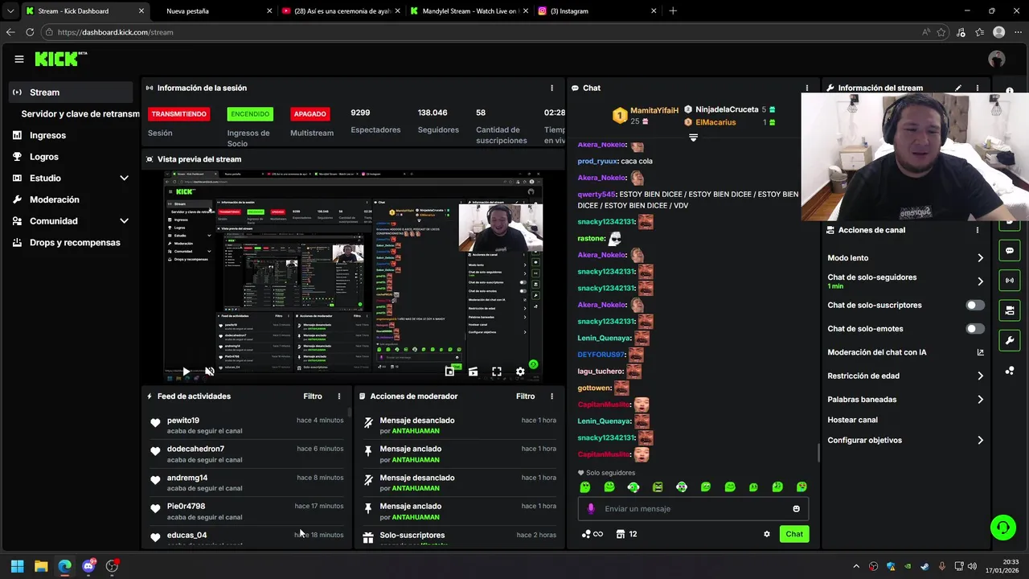Open Filtro in Acciones de moderador

point(525,396)
